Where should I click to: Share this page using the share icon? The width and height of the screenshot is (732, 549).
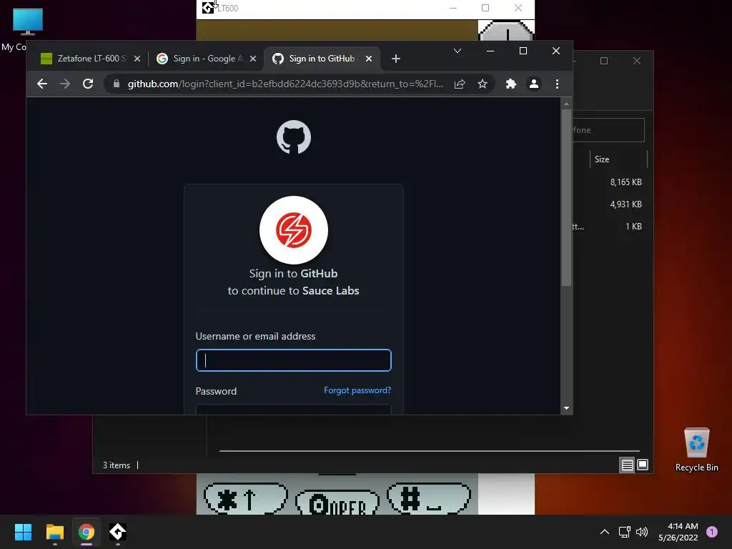460,84
